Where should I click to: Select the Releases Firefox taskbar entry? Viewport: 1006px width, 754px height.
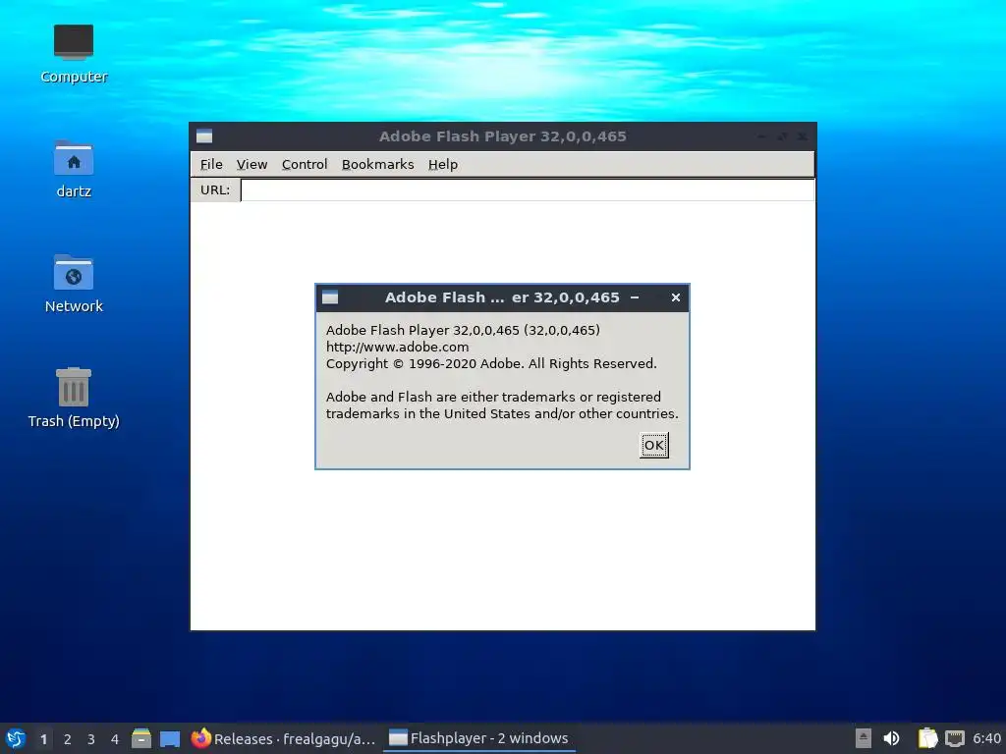(283, 738)
